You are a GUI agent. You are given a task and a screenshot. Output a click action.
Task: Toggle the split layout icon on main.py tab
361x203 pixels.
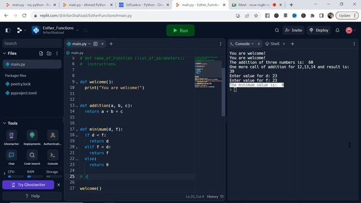[95, 44]
